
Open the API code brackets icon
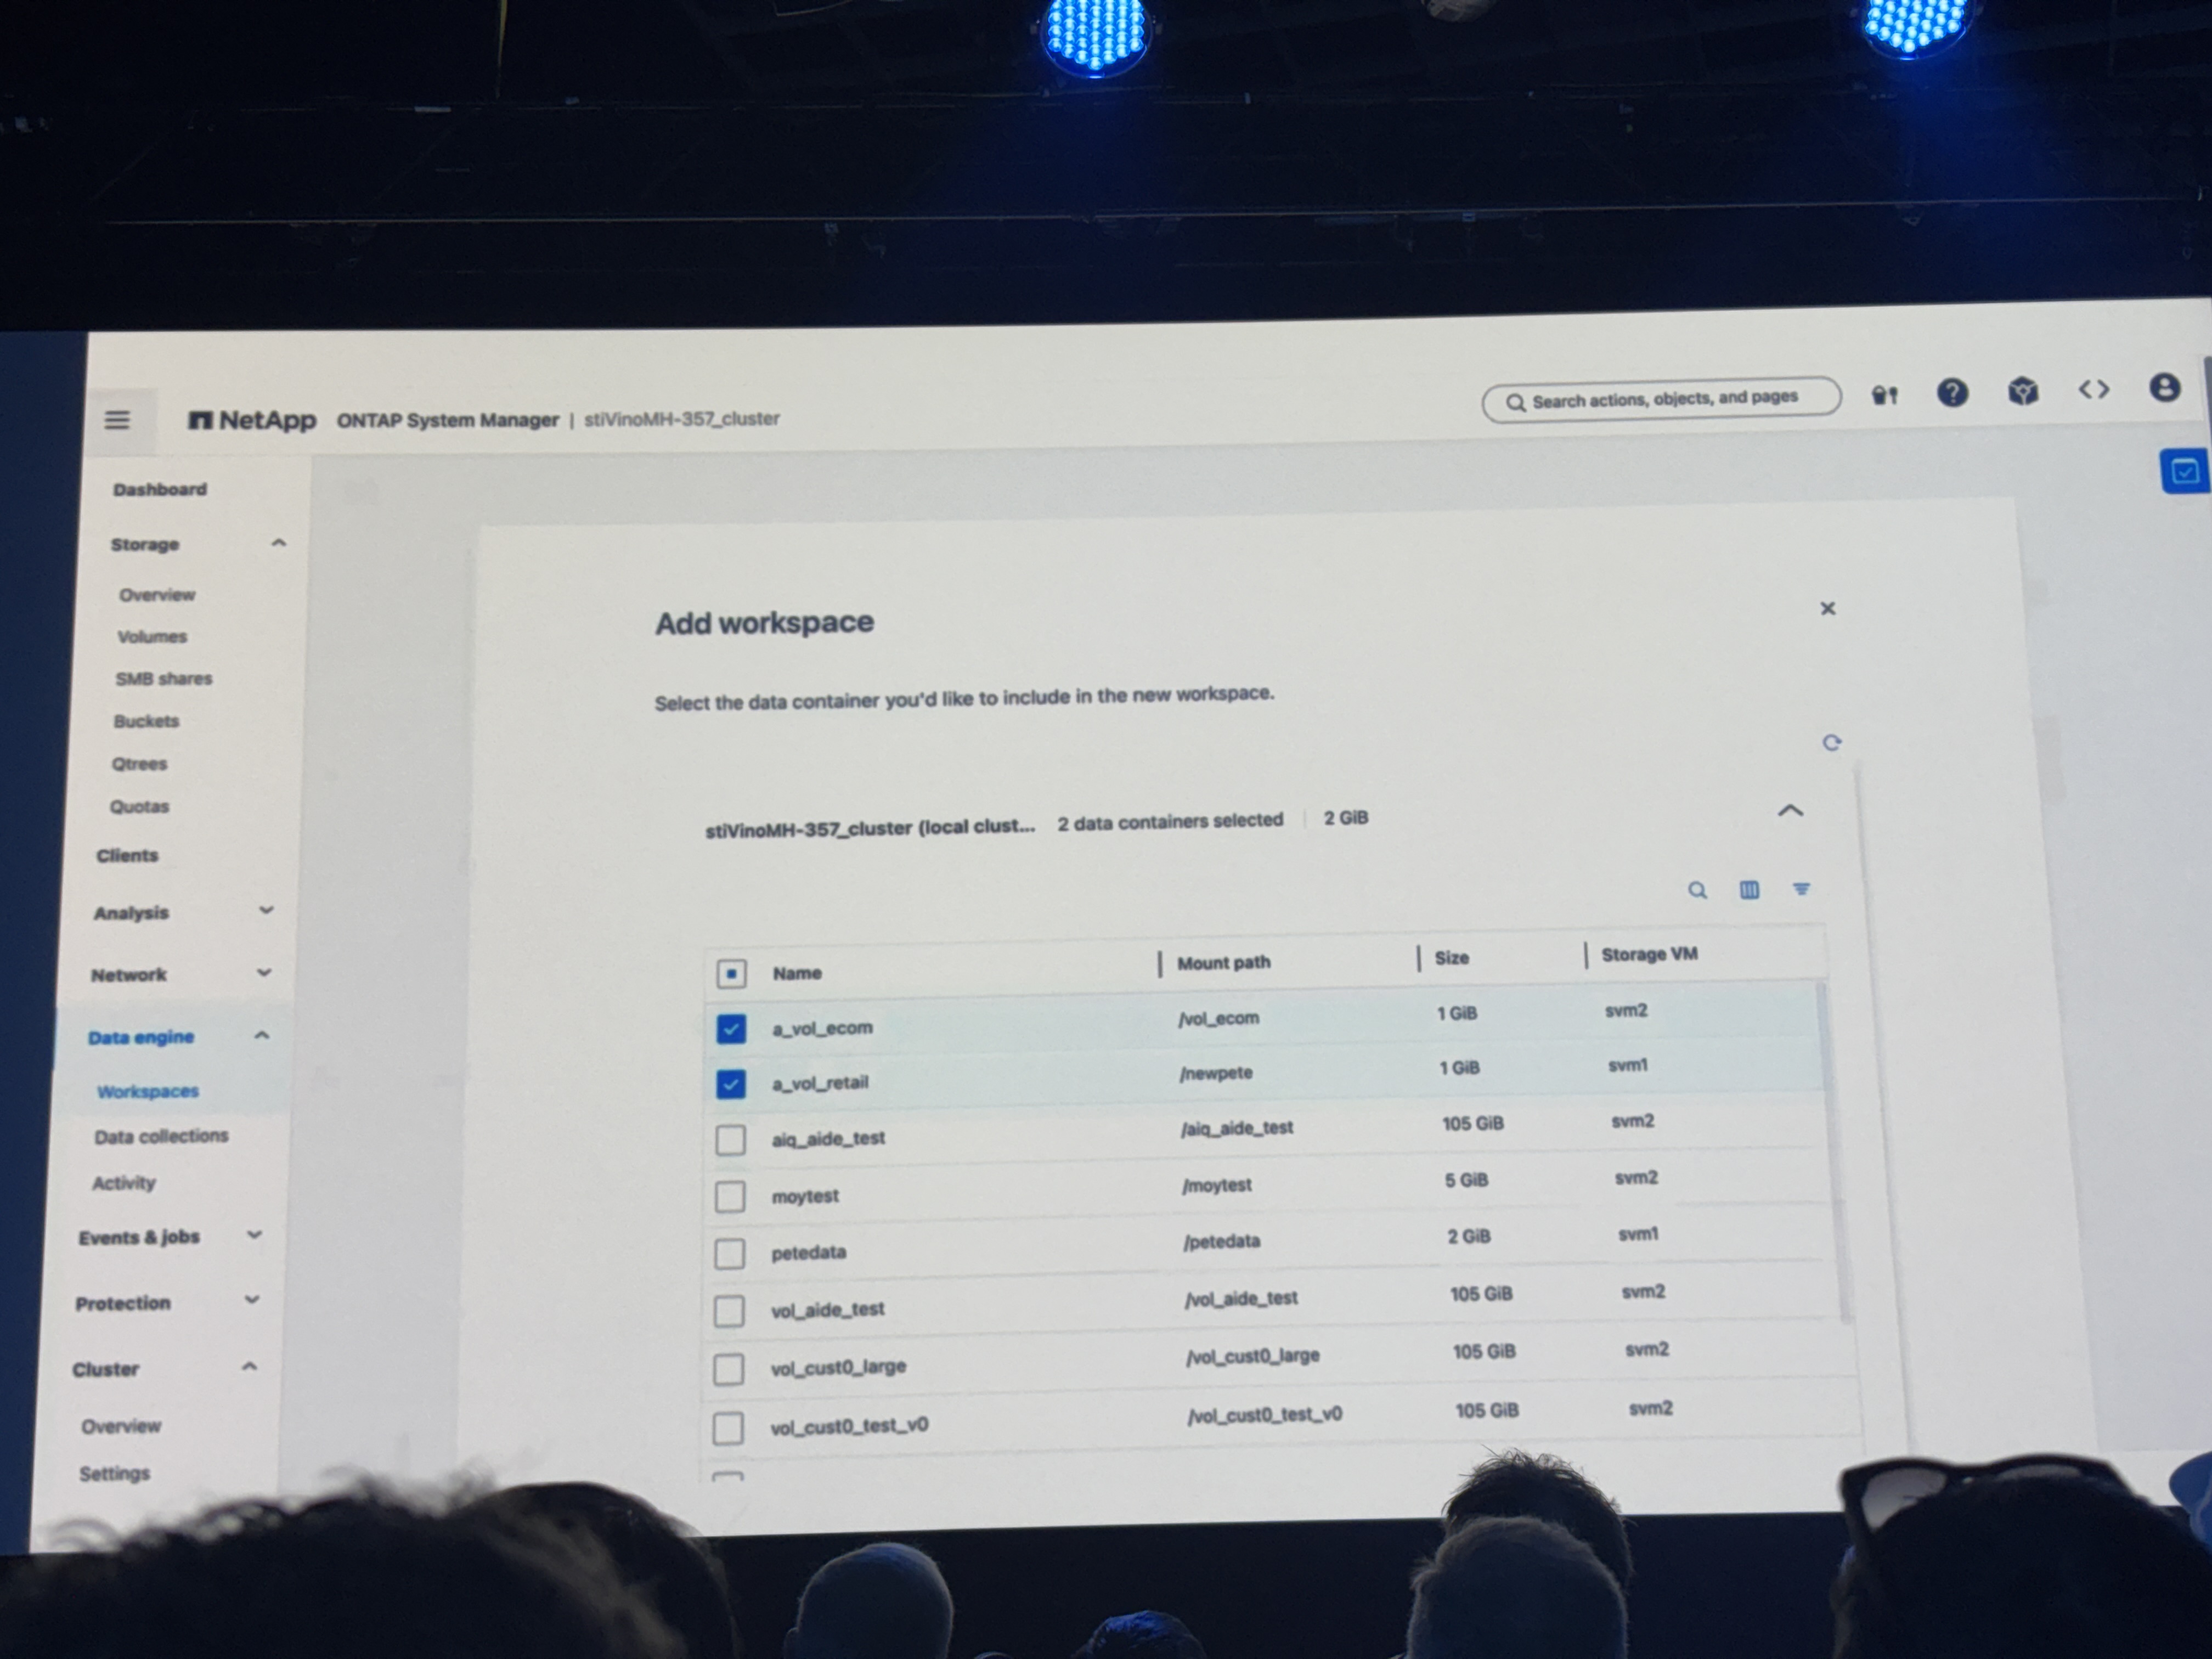tap(2093, 389)
